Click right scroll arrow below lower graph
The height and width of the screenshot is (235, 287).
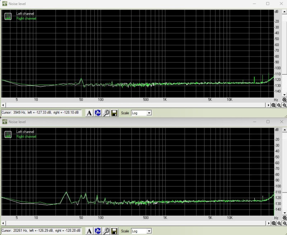point(268,223)
